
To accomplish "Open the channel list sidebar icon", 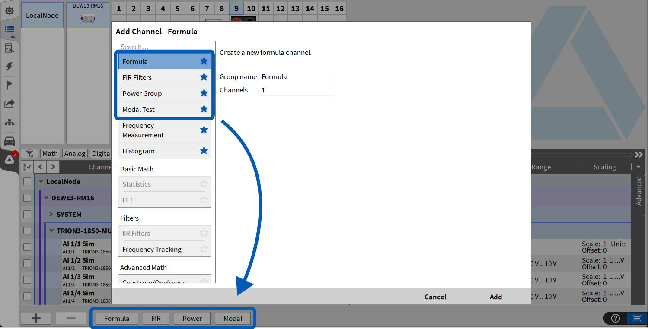I will click(10, 29).
